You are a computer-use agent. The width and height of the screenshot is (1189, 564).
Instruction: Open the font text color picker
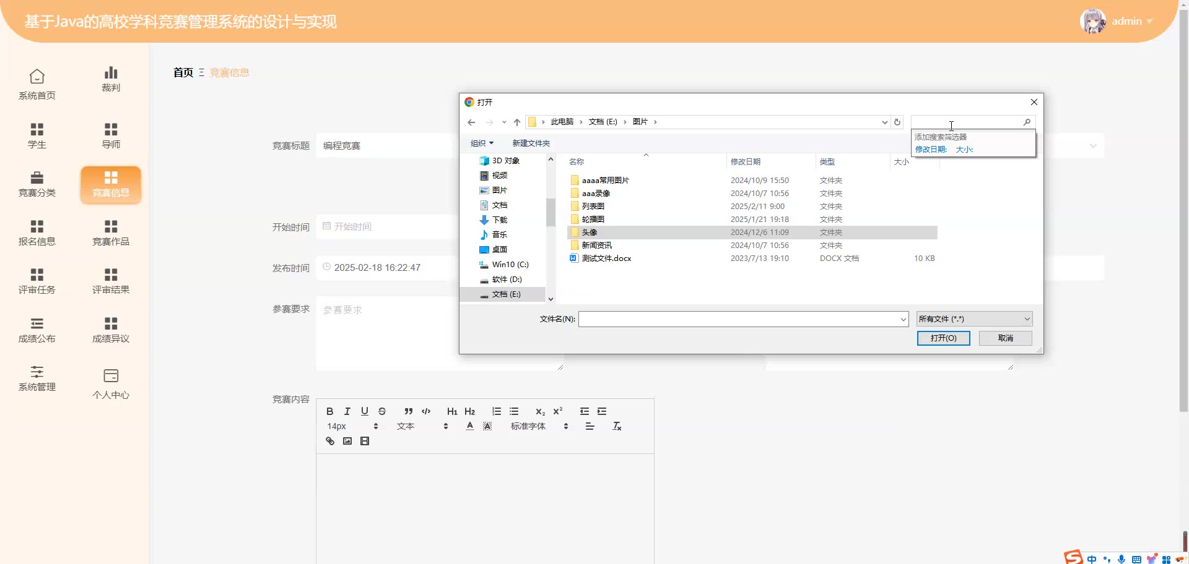coord(470,426)
